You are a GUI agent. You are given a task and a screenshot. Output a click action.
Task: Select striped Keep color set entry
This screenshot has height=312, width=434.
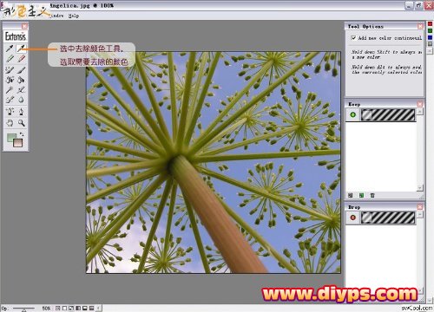click(x=388, y=115)
